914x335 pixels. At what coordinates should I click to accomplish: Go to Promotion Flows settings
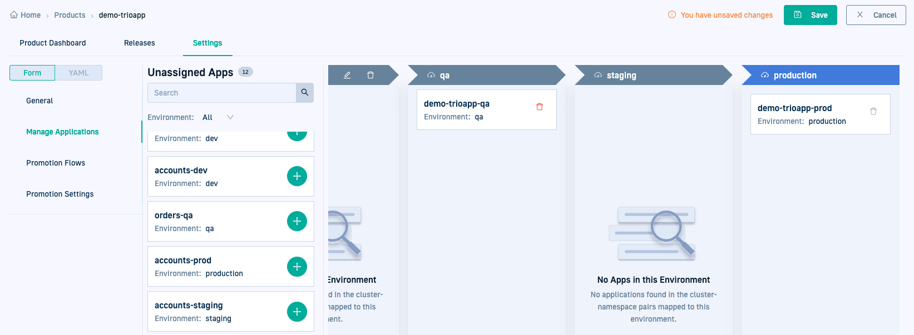coord(56,163)
